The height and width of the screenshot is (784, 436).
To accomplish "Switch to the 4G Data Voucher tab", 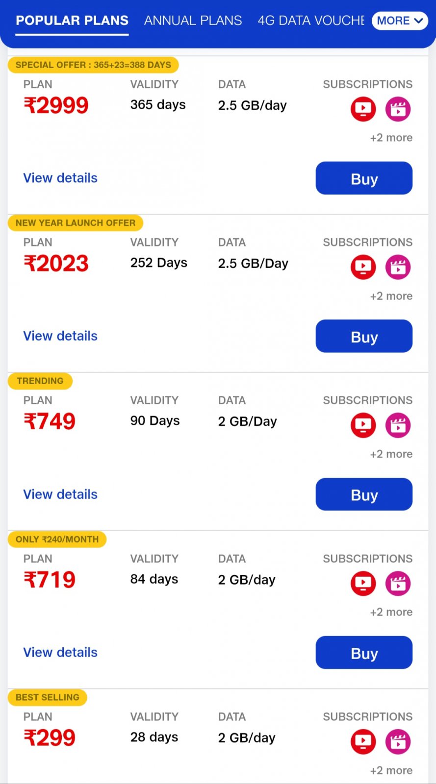I will (311, 21).
